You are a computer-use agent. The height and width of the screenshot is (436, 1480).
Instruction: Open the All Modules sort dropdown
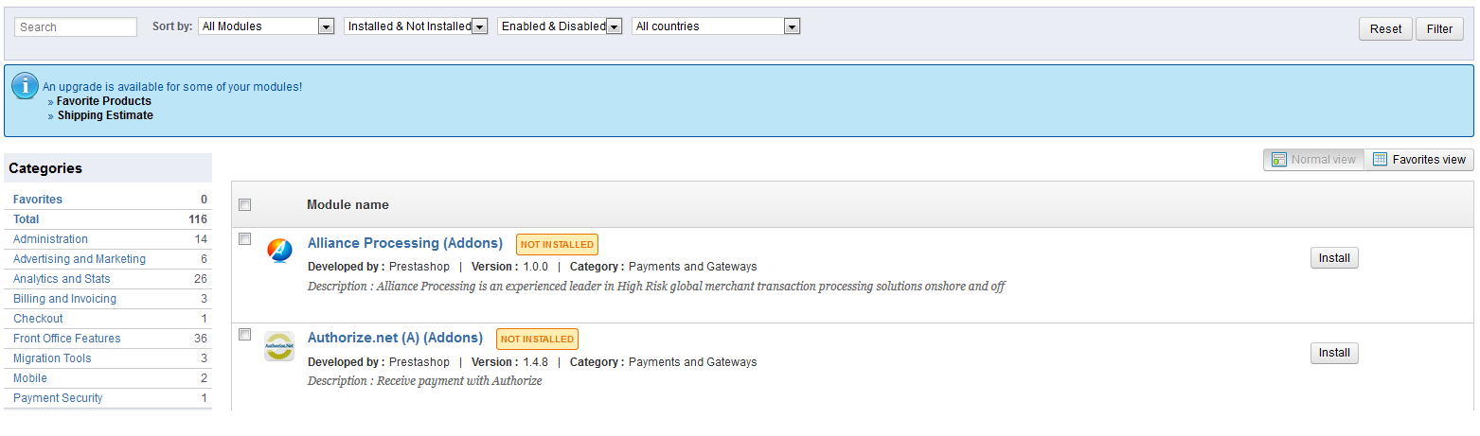tap(266, 26)
